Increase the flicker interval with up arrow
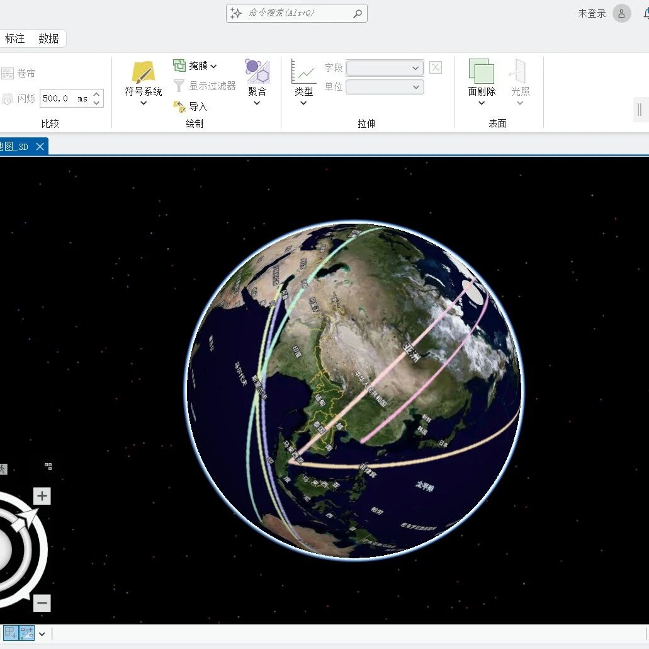 (96, 94)
